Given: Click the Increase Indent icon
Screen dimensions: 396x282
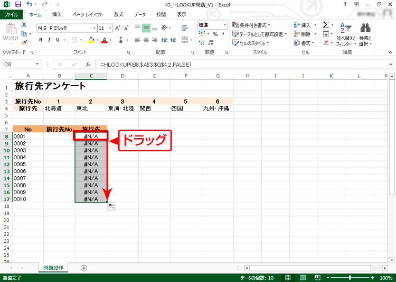Looking at the screenshot, I should (173, 40).
